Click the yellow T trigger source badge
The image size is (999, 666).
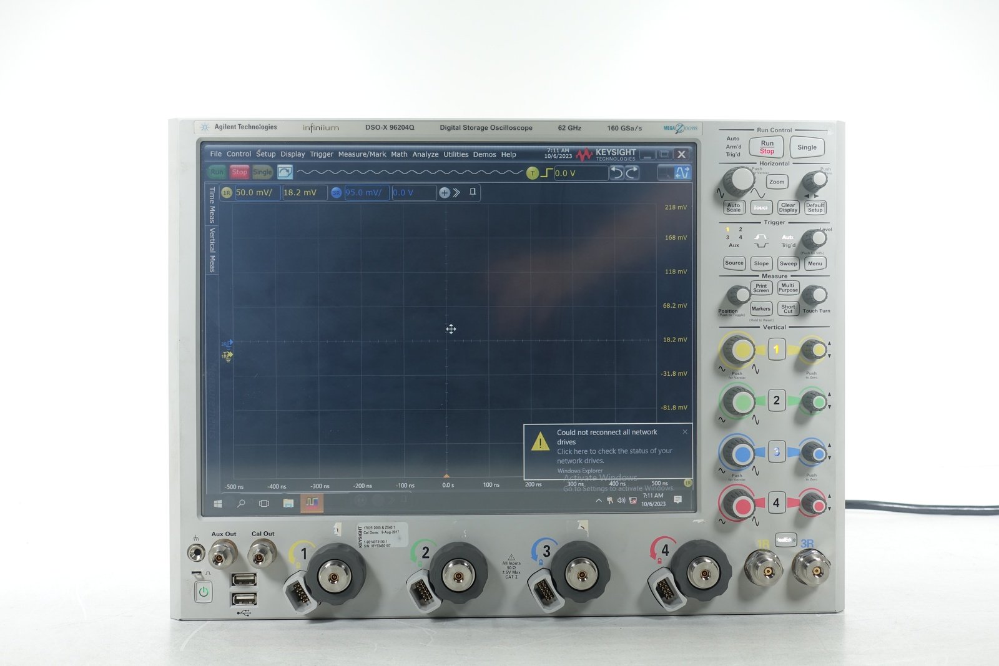point(532,174)
